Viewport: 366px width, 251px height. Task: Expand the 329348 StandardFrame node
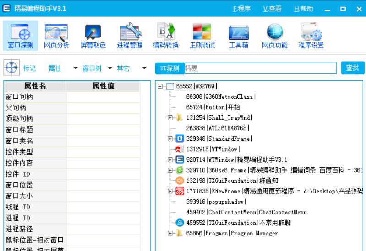pos(170,139)
